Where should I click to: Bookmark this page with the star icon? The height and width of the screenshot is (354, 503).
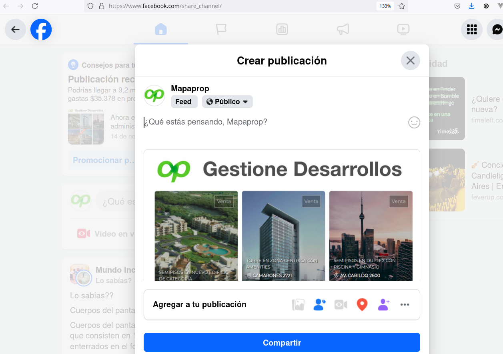(402, 6)
